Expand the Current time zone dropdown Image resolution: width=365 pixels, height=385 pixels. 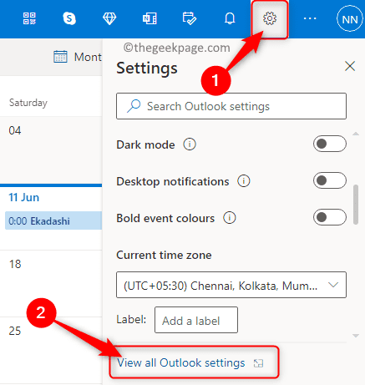pyautogui.click(x=231, y=285)
